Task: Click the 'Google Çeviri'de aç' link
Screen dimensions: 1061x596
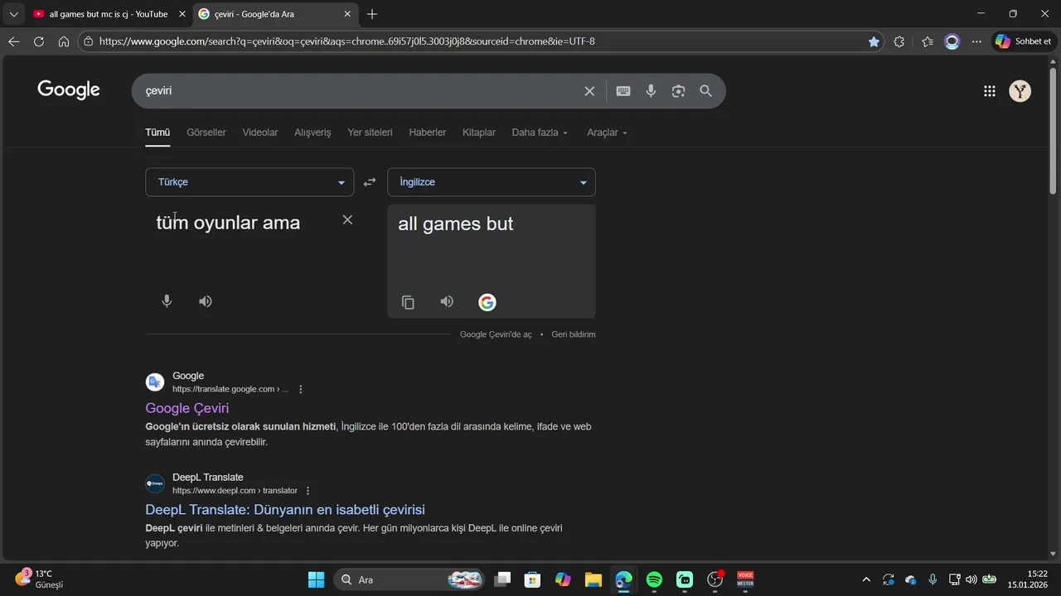Action: coord(496,334)
